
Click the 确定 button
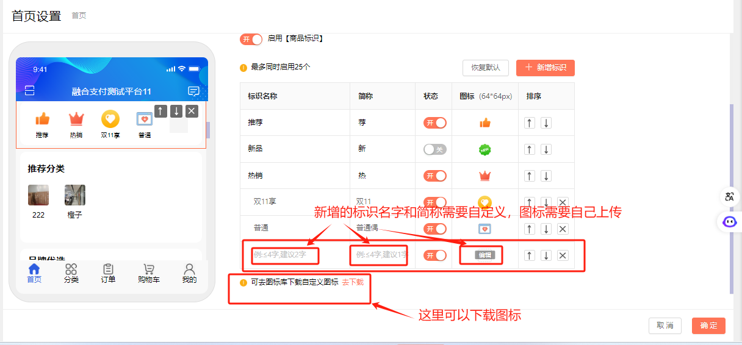(709, 325)
